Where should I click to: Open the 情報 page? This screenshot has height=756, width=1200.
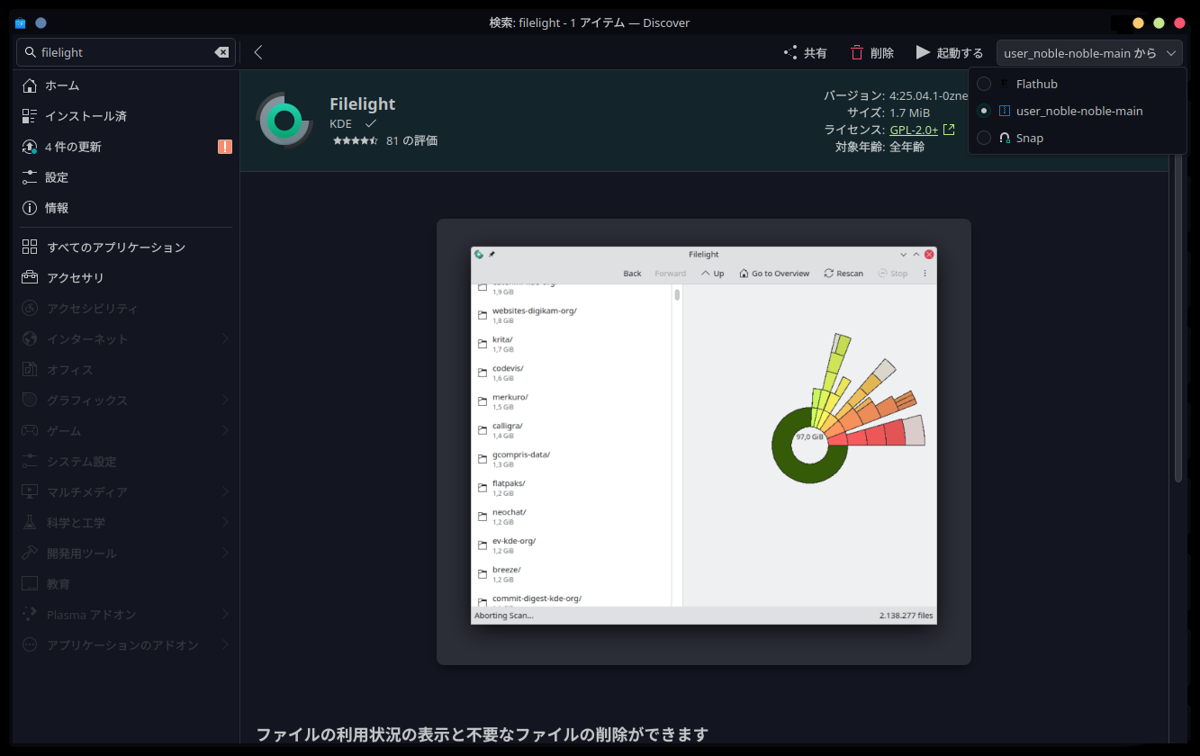126,208
